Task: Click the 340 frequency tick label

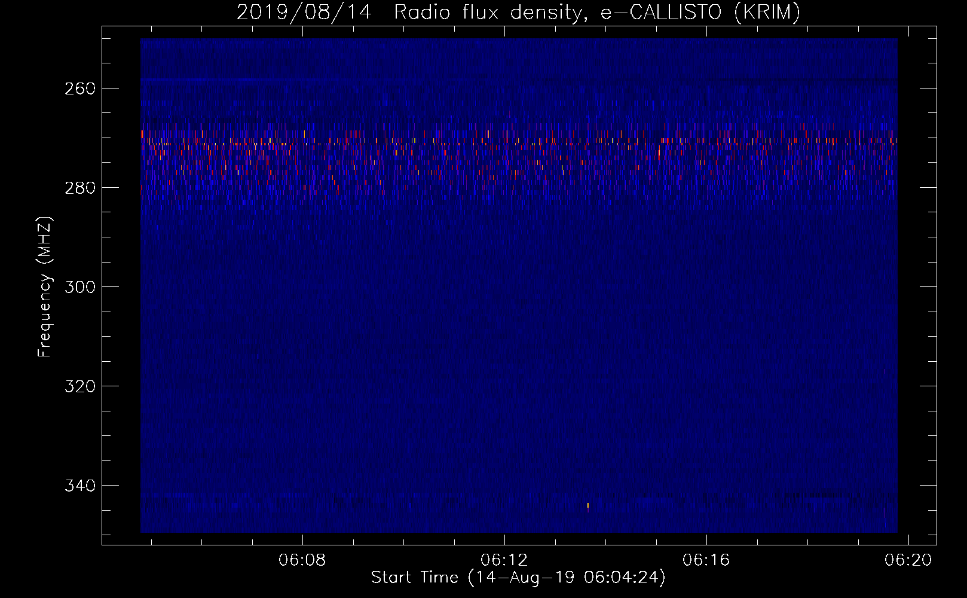Action: (x=79, y=486)
